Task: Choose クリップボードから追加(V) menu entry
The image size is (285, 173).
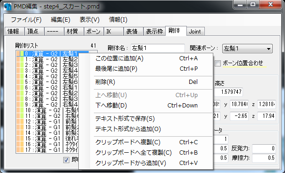Action: (146, 163)
